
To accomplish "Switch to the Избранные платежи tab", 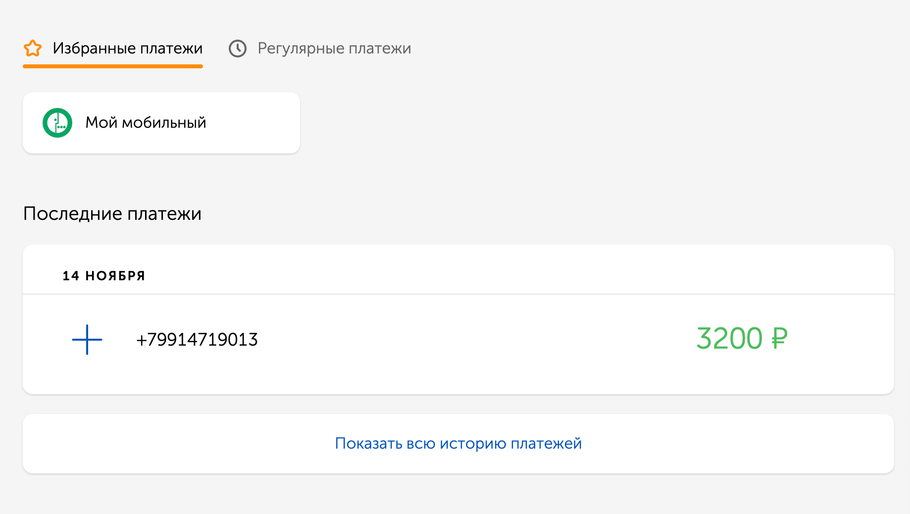I will [x=127, y=49].
